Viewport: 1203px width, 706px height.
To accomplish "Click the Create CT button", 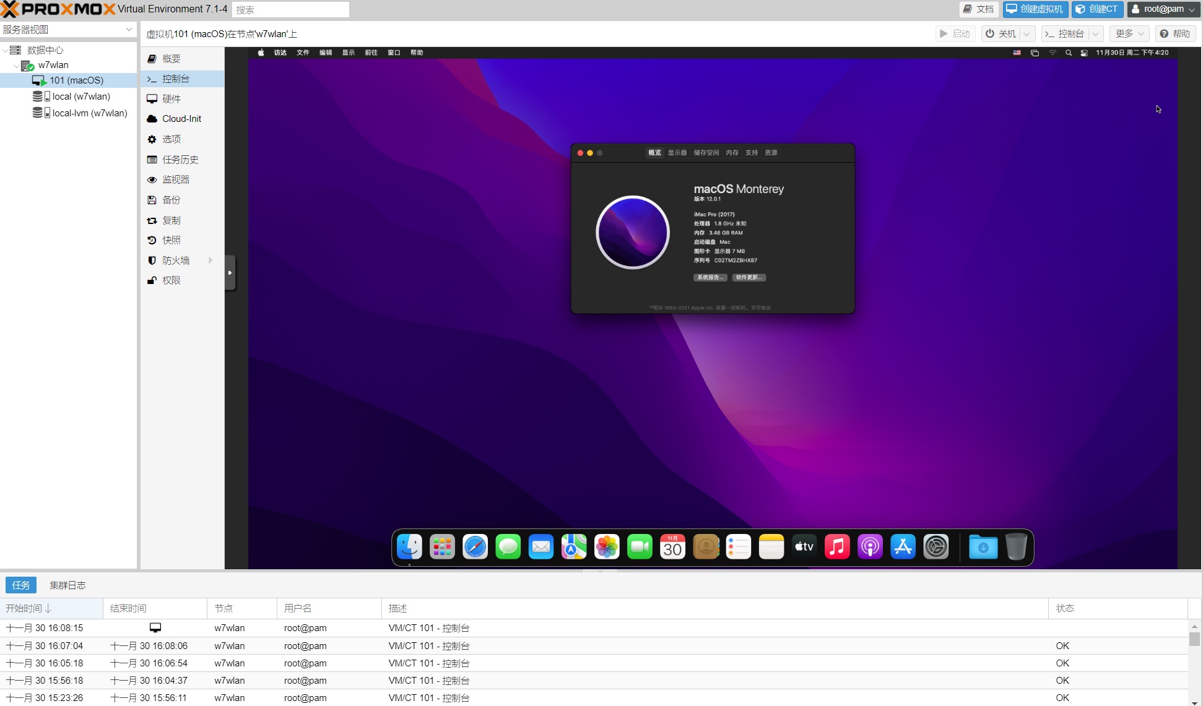I will click(x=1097, y=9).
